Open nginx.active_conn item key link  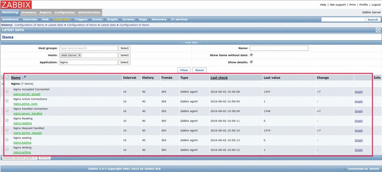[25, 104]
